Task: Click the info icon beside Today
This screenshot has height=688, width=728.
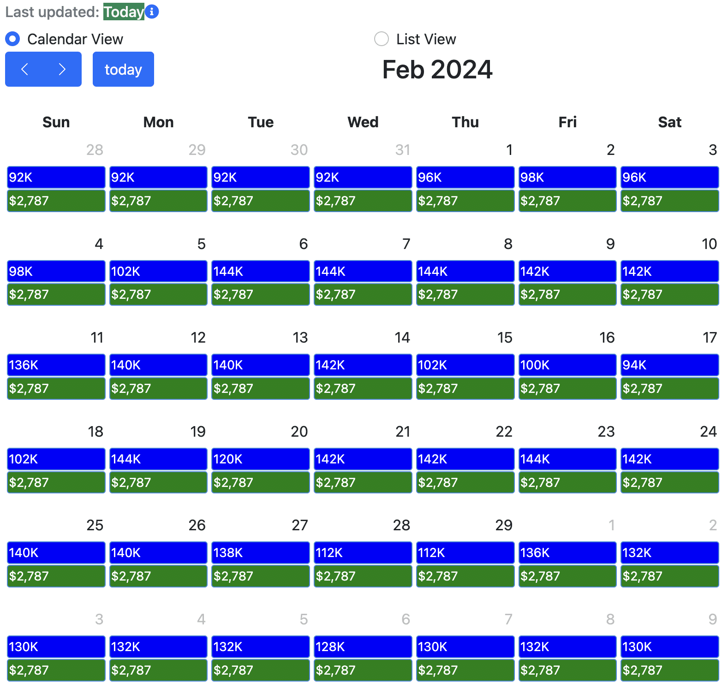Action: tap(152, 12)
